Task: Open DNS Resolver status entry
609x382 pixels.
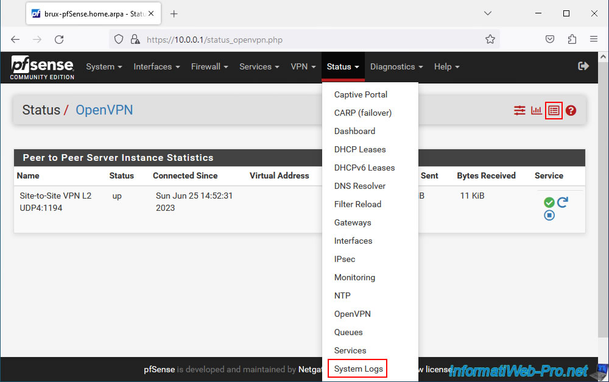Action: point(360,186)
